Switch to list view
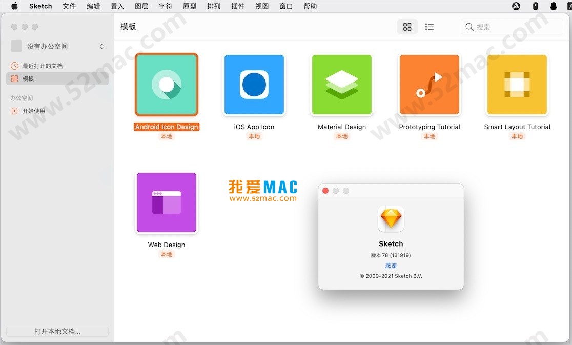572x345 pixels. tap(430, 27)
